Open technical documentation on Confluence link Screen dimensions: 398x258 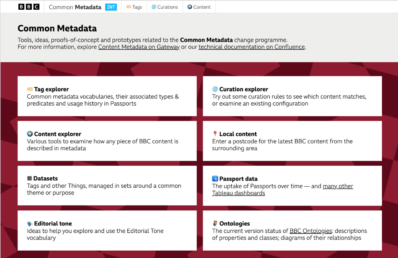pos(251,47)
